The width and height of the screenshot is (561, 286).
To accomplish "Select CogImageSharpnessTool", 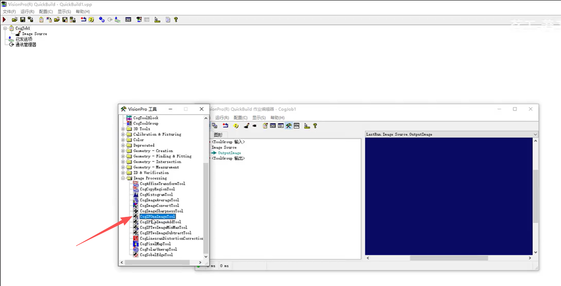I will (x=162, y=211).
